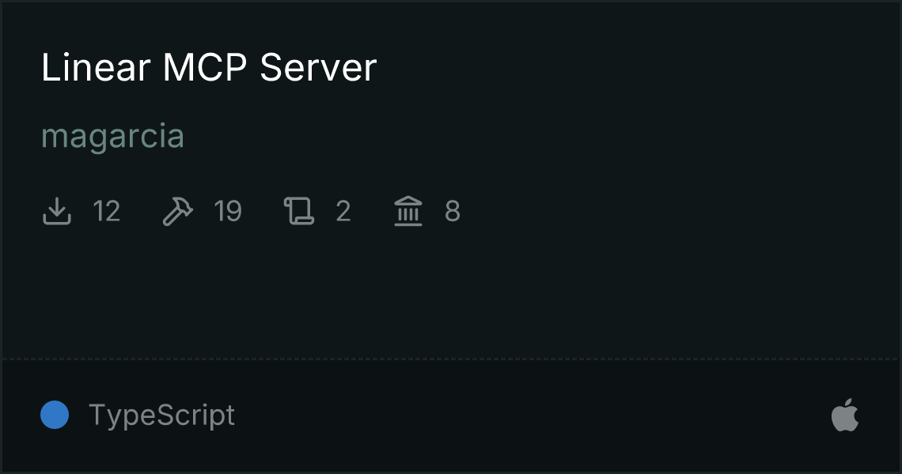
Task: Click the dashed divider line
Action: 451,359
